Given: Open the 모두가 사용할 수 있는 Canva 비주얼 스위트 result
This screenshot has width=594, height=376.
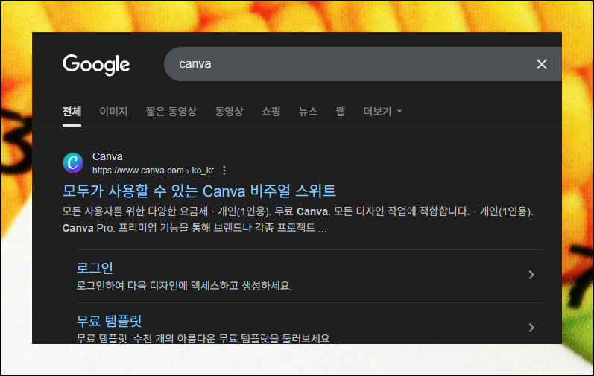Looking at the screenshot, I should pos(199,191).
